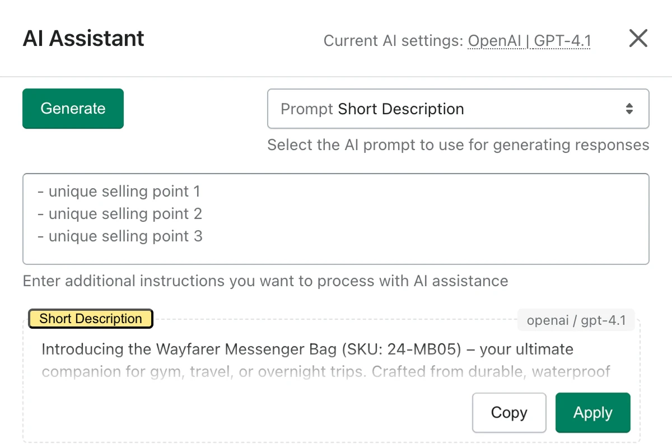The height and width of the screenshot is (448, 672).
Task: Click the X icon in the corner
Action: pos(638,38)
